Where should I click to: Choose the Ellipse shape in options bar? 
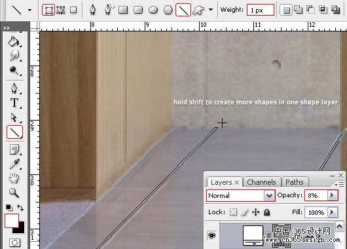pos(153,10)
